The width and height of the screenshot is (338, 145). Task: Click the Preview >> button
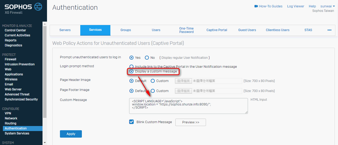click(x=191, y=122)
